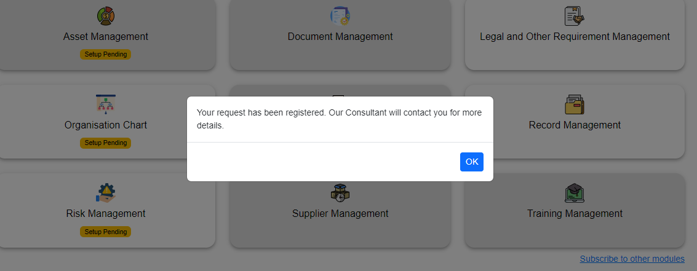The width and height of the screenshot is (697, 271).
Task: Click Setup Pending badge under Asset Management
Action: pyautogui.click(x=106, y=54)
